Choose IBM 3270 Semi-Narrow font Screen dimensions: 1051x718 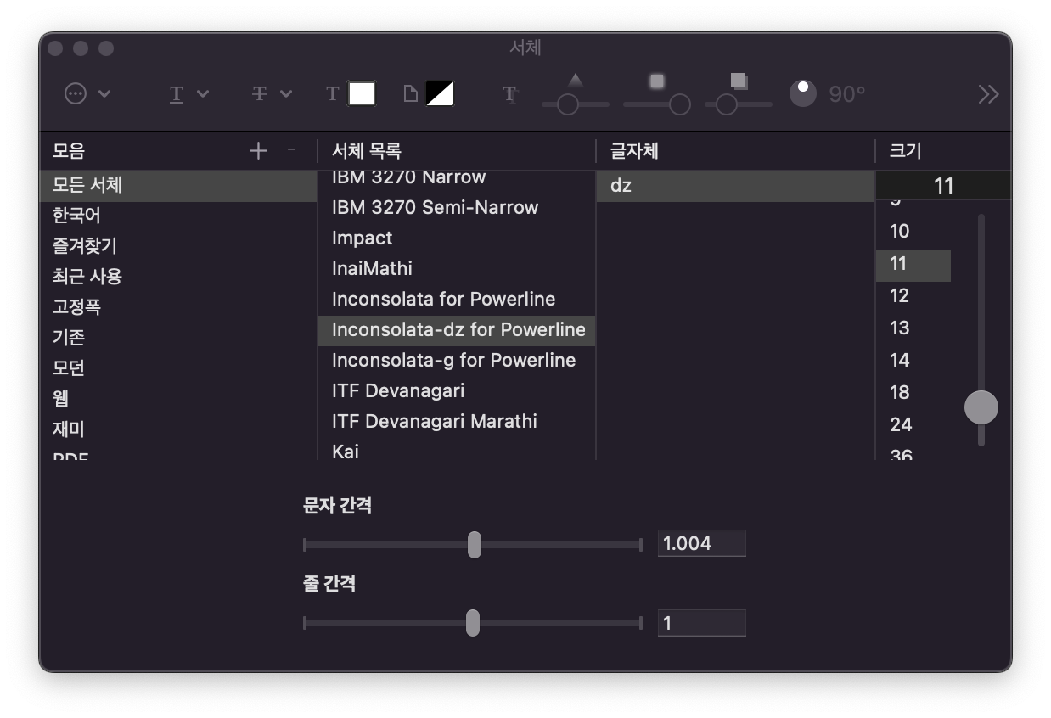tap(457, 207)
